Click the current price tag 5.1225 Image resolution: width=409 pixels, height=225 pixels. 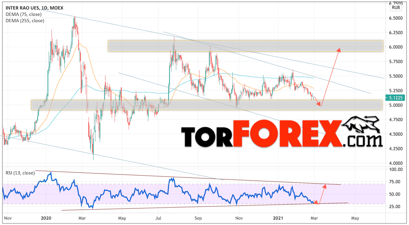point(395,97)
